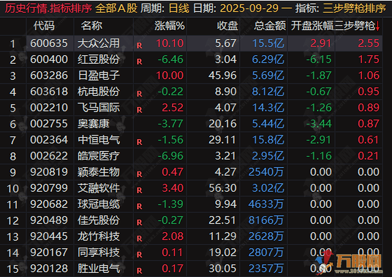Open stock code 002755 奥赛康

point(49,124)
